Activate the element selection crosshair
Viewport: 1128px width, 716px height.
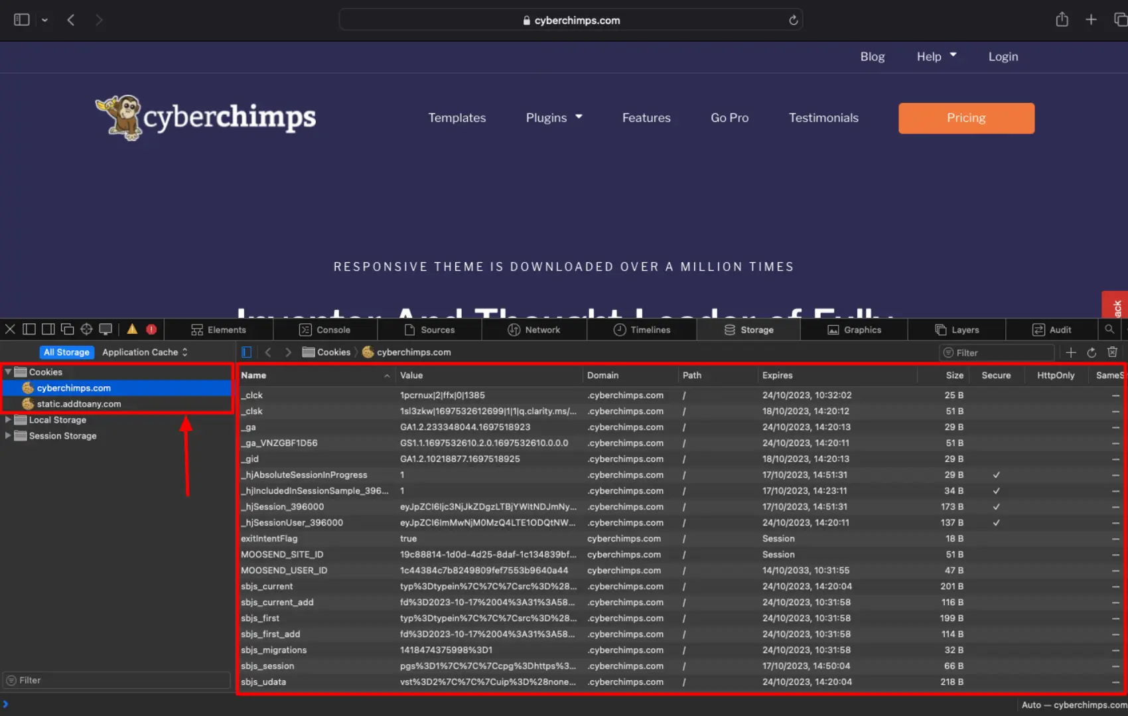pos(86,329)
